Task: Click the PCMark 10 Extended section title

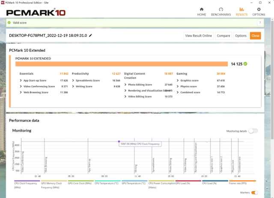Action: pos(27,50)
